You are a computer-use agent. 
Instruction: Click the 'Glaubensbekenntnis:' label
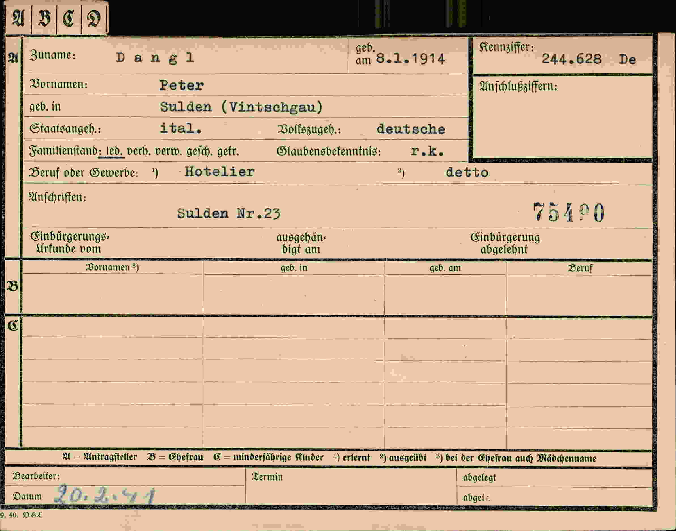(x=329, y=151)
